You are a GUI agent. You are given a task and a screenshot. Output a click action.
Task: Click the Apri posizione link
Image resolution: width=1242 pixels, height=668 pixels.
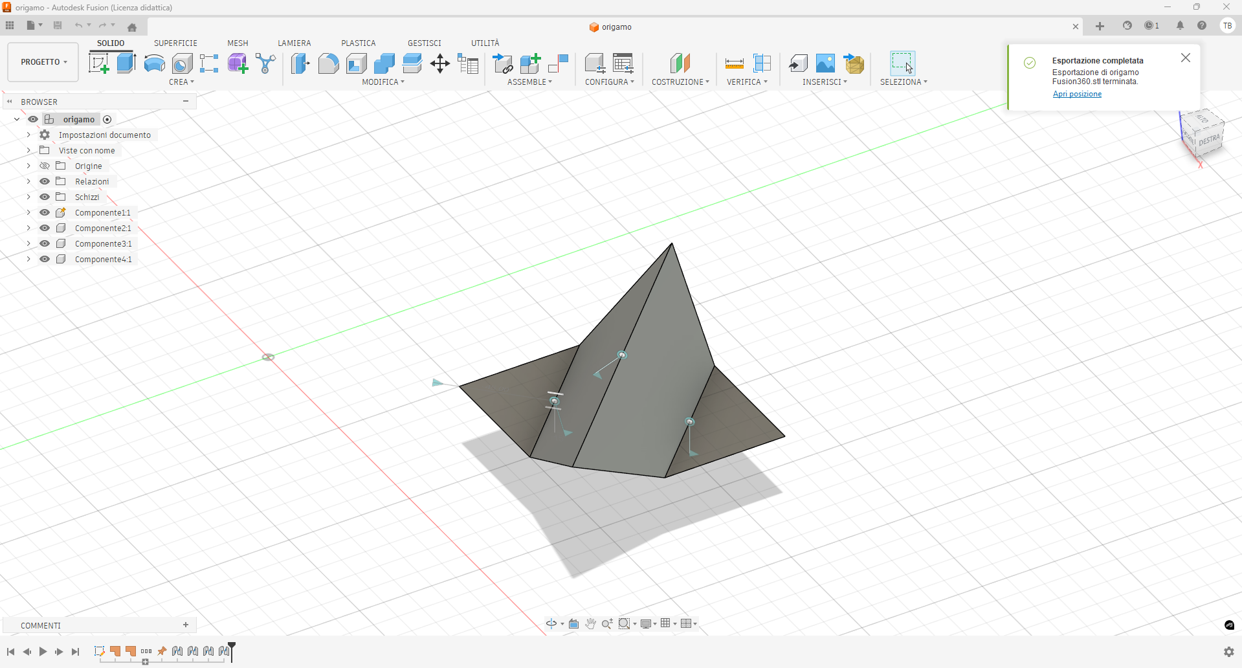click(x=1076, y=94)
